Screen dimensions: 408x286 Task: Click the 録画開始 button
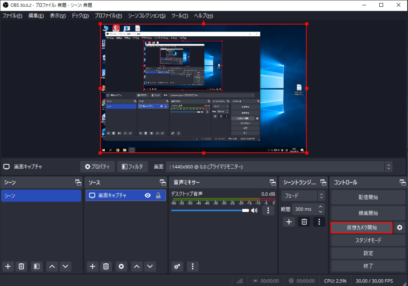(x=368, y=213)
